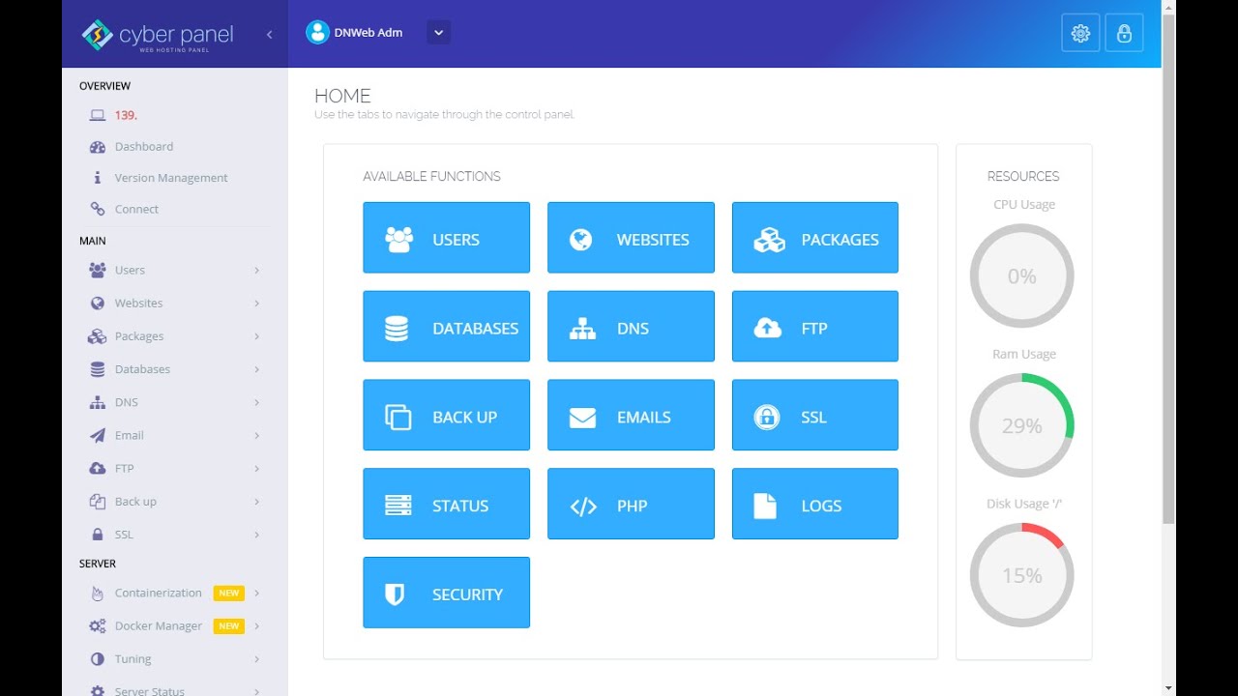Open the Websites sidebar menu
The height and width of the screenshot is (696, 1238).
[174, 303]
